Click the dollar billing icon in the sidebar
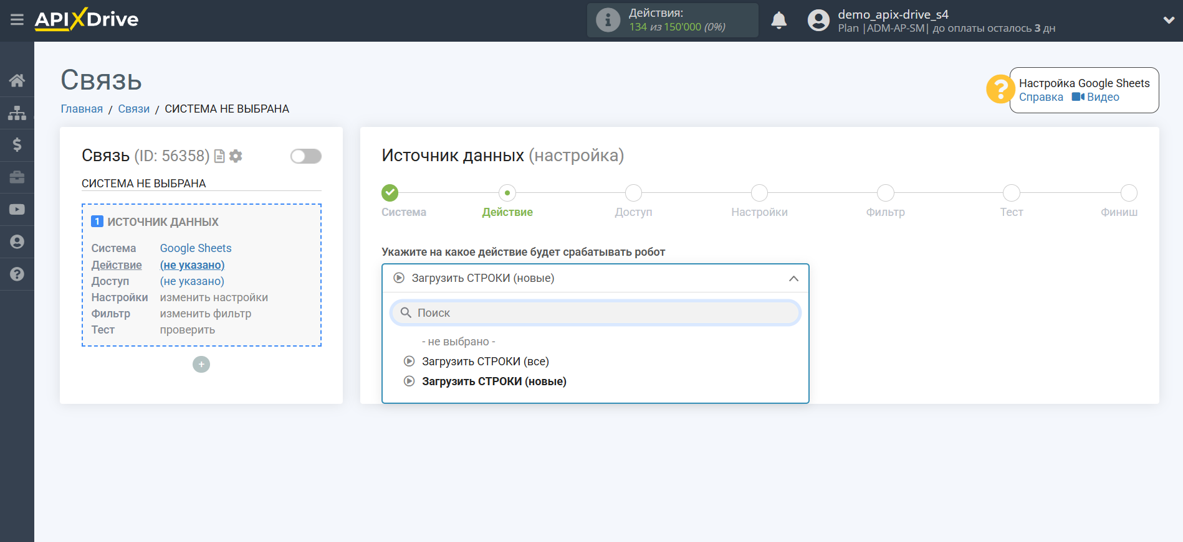 point(17,145)
